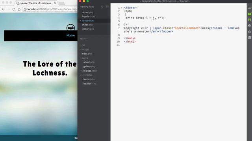Click the <?php opening tag on line 2
252x141 pixels.
click(x=128, y=11)
